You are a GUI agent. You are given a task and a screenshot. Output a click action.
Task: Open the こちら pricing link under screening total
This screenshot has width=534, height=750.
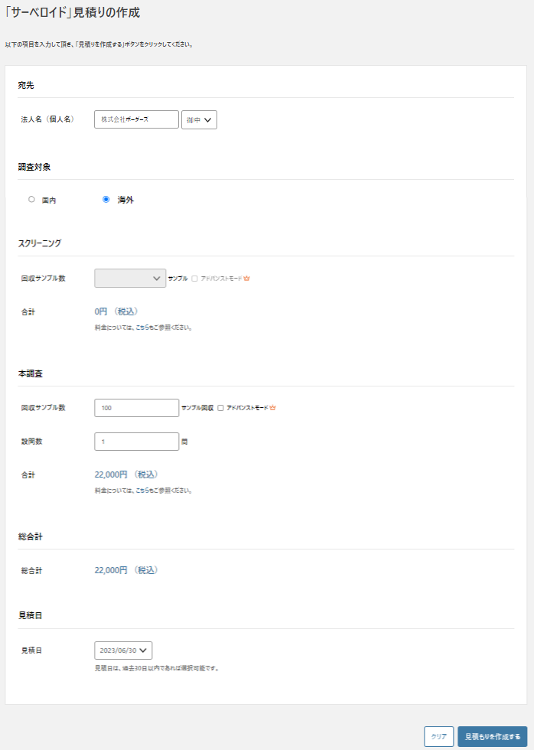point(142,328)
